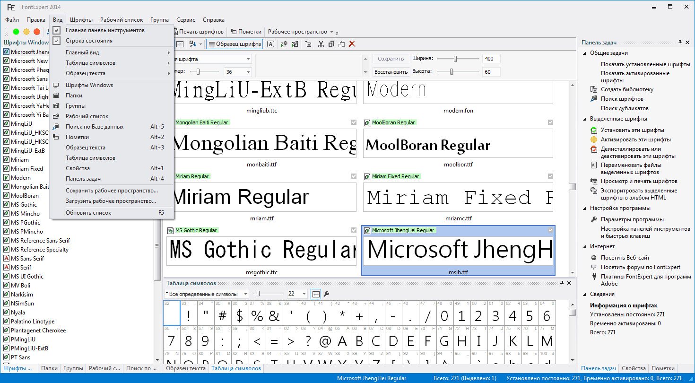The height and width of the screenshot is (383, 695).
Task: Open Рабочее пространство toolbar dropdown
Action: (332, 32)
